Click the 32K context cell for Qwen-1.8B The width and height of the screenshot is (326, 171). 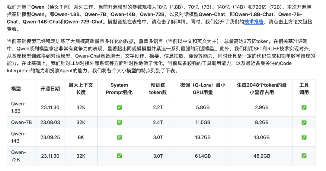click(x=81, y=107)
